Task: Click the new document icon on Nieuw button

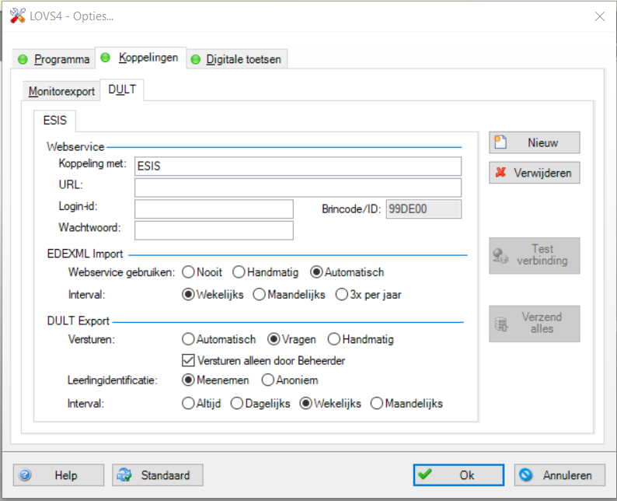Action: (x=500, y=142)
